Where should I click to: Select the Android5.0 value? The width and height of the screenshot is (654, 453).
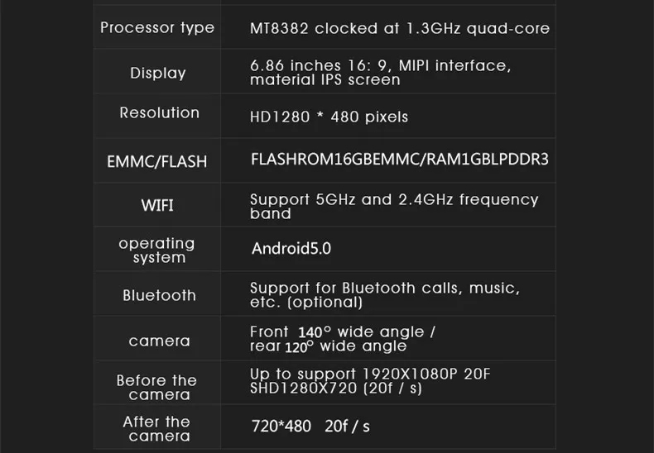(291, 249)
